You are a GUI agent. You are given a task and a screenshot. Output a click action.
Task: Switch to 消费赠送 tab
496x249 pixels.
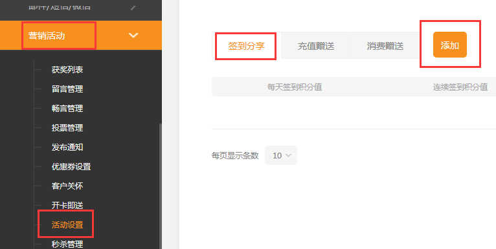coord(385,46)
